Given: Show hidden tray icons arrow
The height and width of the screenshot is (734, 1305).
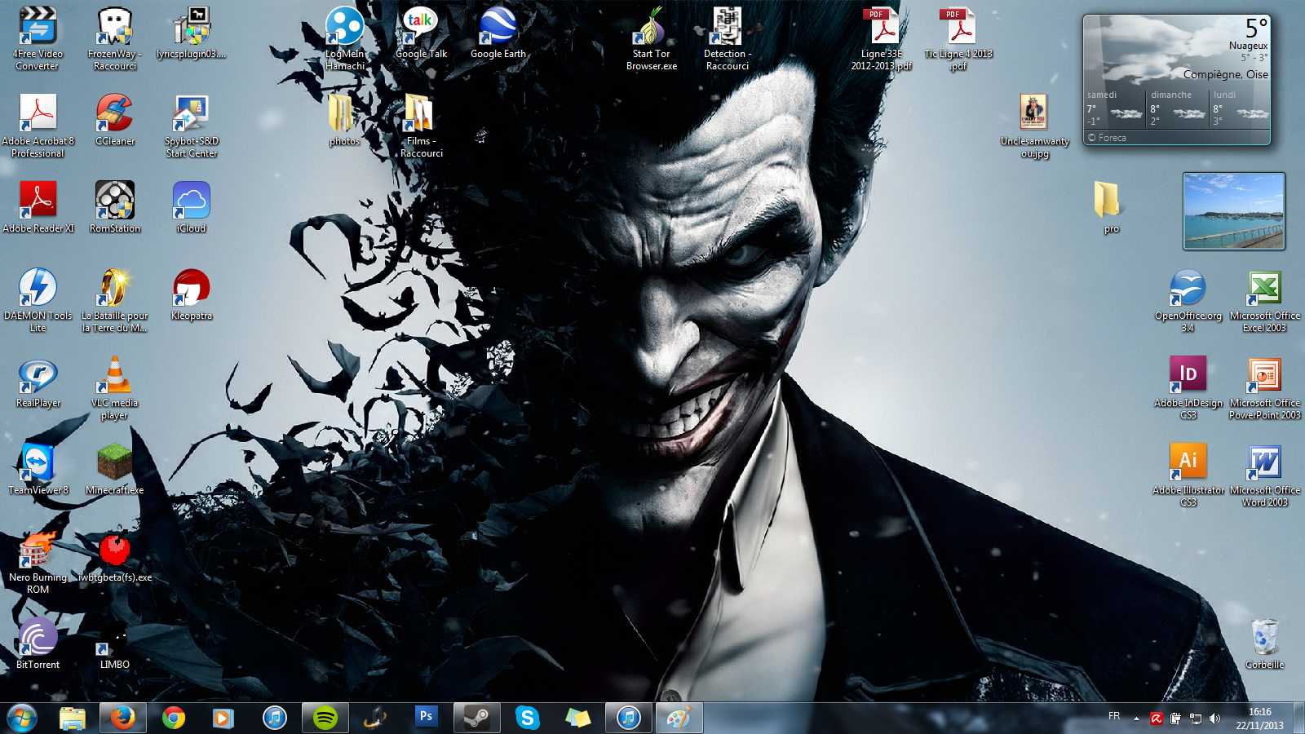Looking at the screenshot, I should 1136,719.
